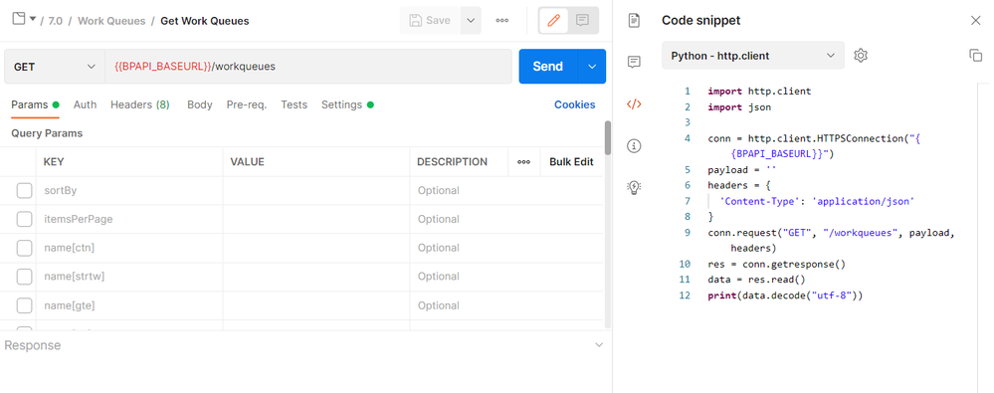
Task: Open code snippet settings gear
Action: [x=861, y=56]
